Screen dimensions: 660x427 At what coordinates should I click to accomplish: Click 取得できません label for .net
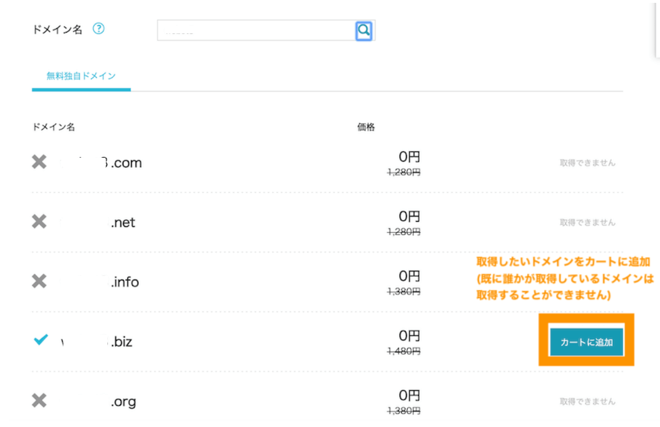587,223
